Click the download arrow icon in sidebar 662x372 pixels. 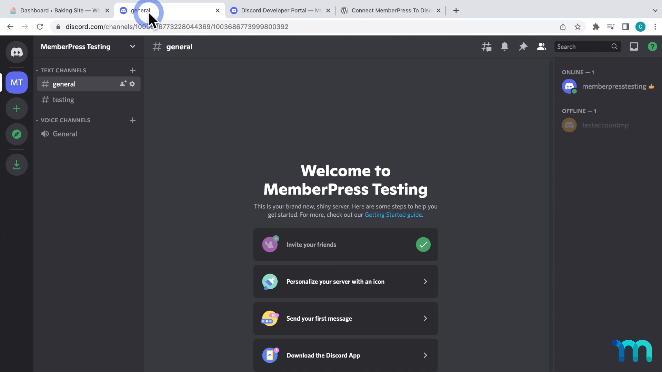(16, 164)
